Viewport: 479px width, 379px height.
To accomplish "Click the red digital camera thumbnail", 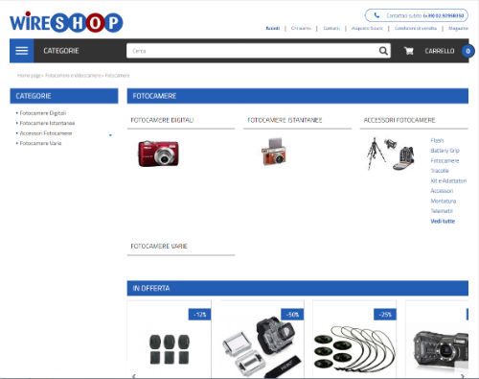I will coord(158,154).
